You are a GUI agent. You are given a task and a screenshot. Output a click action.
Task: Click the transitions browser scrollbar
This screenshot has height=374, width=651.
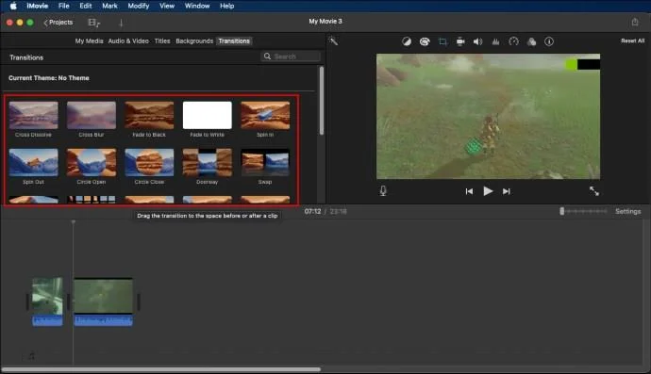(x=322, y=101)
